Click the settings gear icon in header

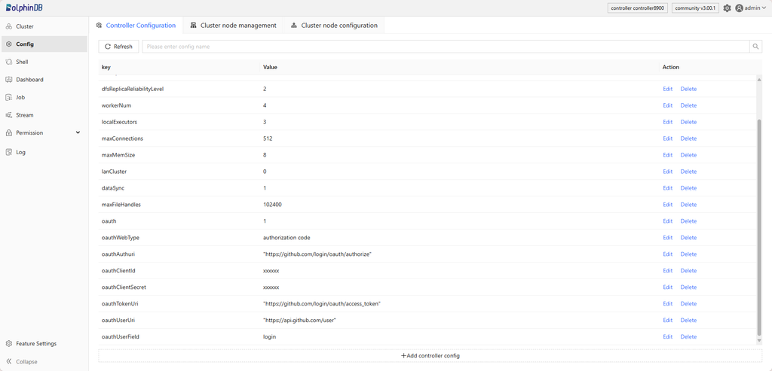click(727, 8)
